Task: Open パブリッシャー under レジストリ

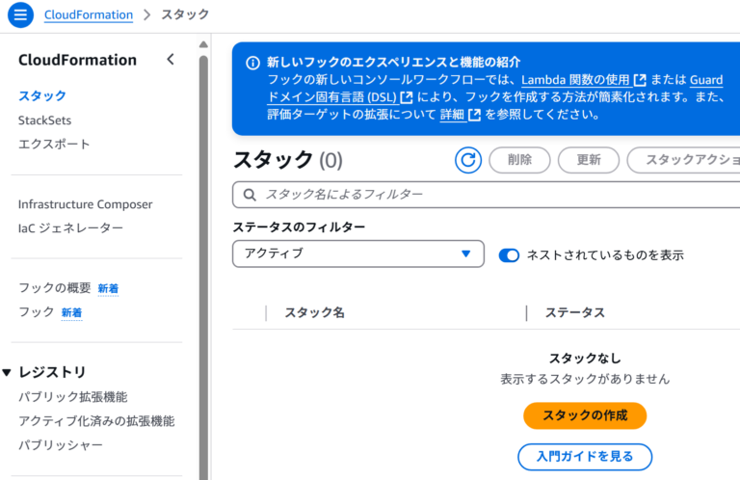Action: (61, 445)
